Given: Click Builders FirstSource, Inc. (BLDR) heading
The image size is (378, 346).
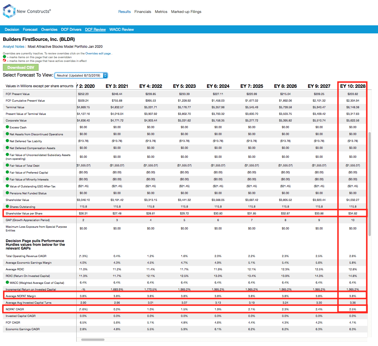Looking at the screenshot, I should [x=39, y=39].
